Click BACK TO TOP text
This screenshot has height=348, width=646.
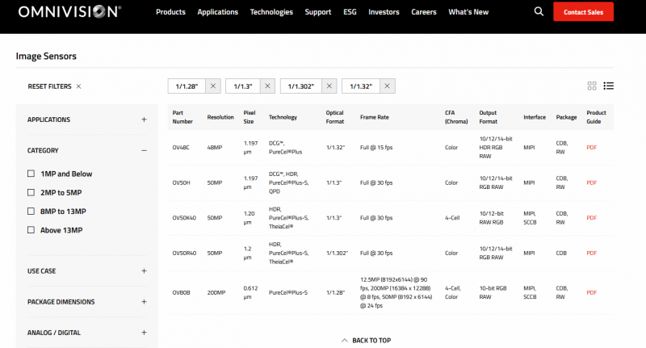[x=371, y=340]
